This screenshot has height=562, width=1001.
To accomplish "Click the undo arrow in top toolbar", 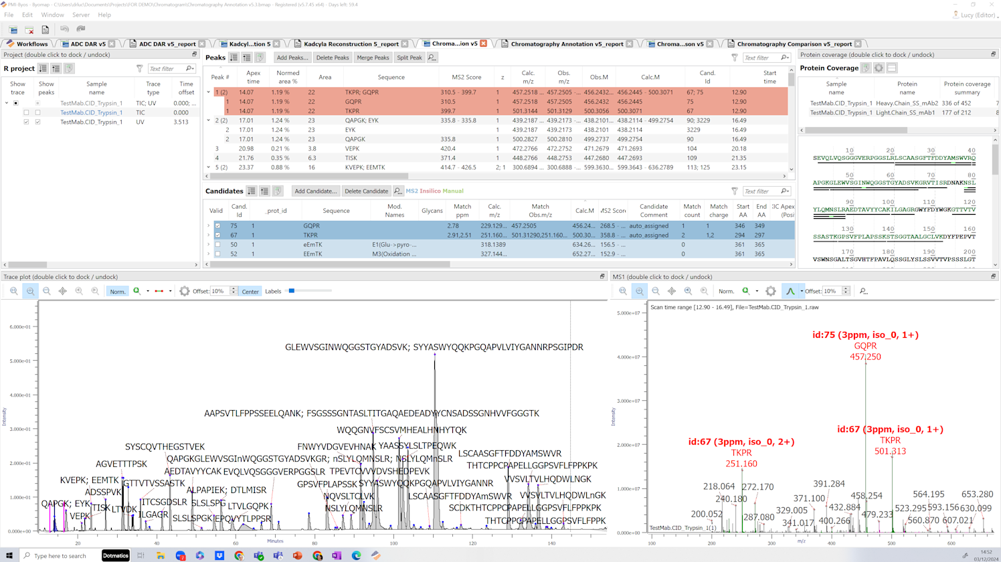I will [x=64, y=29].
